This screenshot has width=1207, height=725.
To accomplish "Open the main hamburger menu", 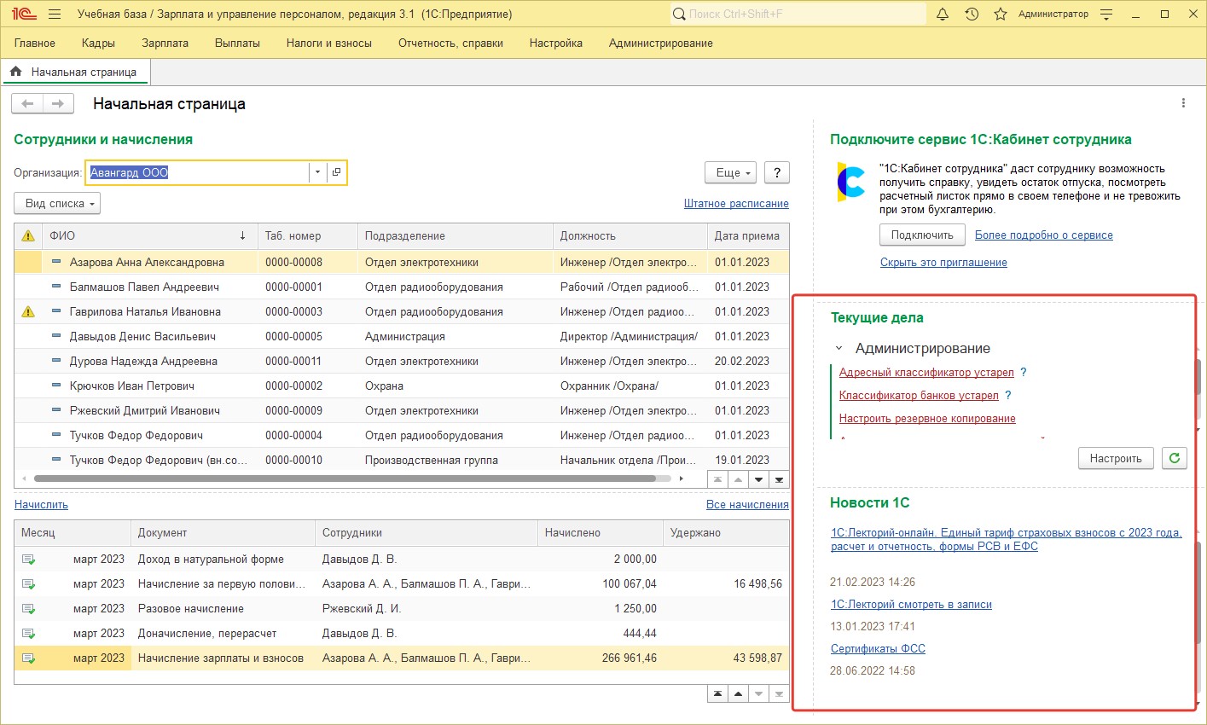I will coord(55,14).
